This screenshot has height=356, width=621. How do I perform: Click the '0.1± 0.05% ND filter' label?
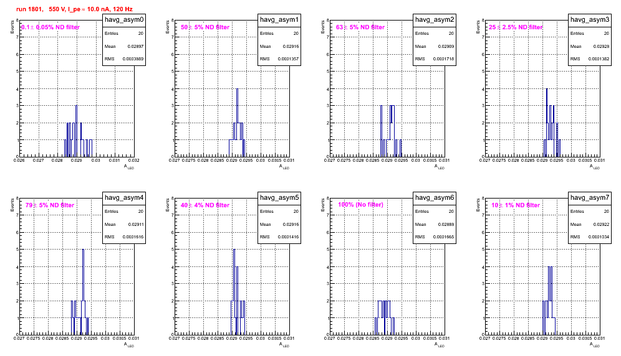[51, 27]
